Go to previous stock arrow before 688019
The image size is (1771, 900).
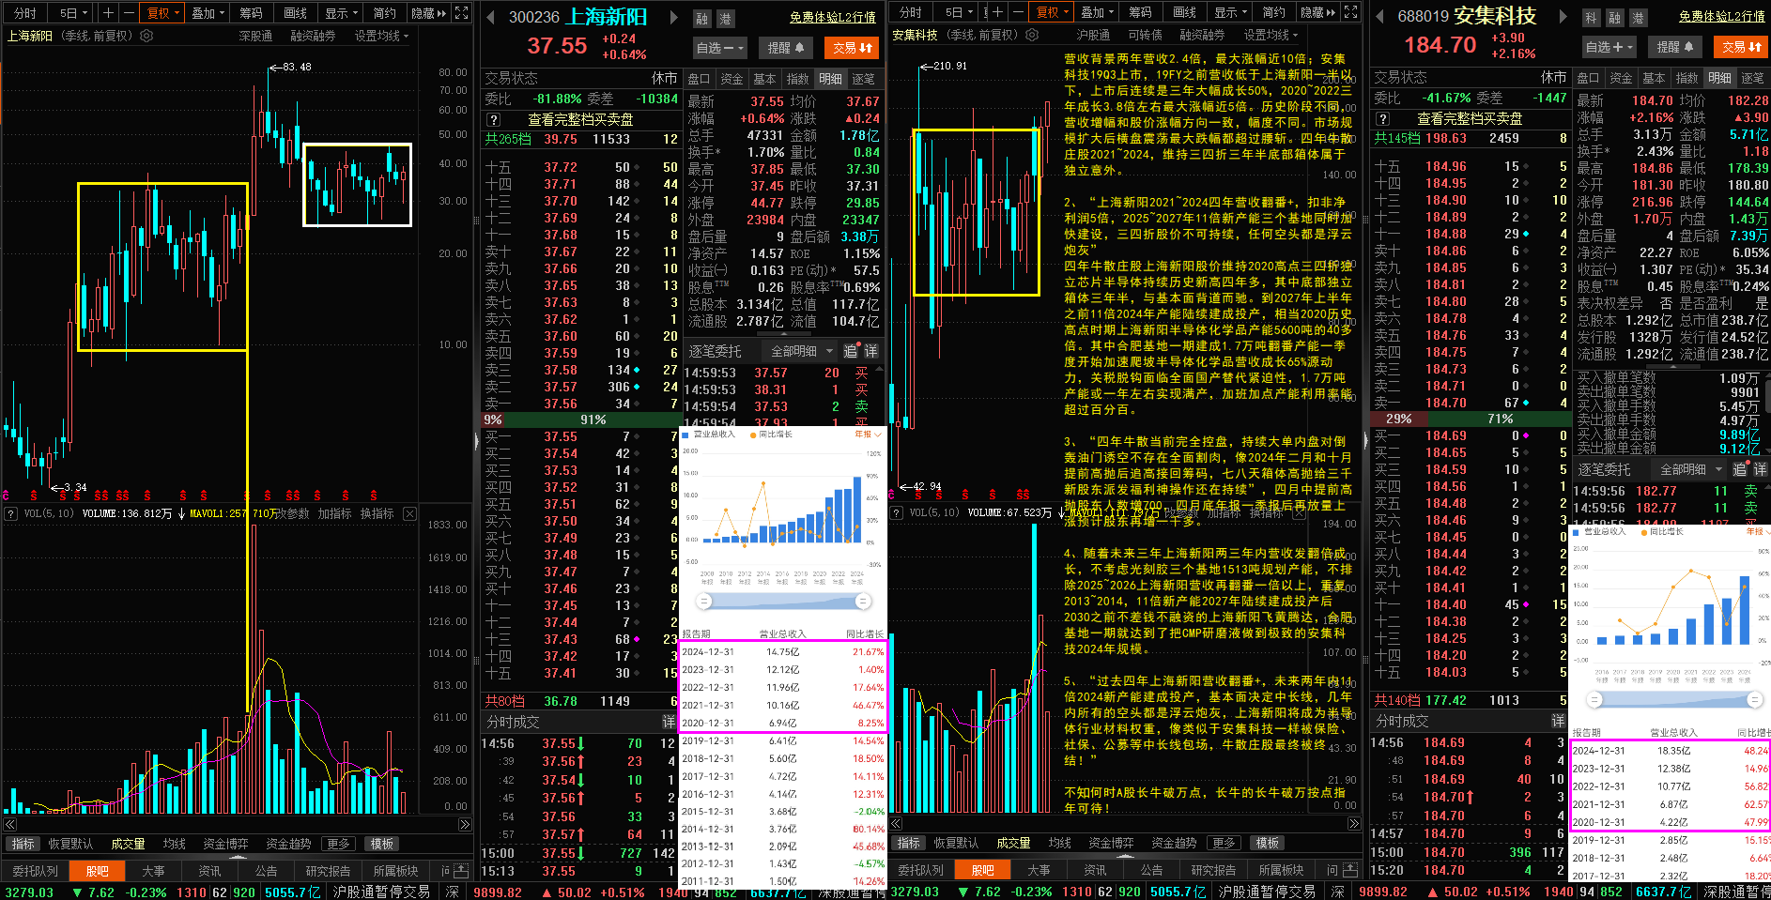pyautogui.click(x=1380, y=16)
